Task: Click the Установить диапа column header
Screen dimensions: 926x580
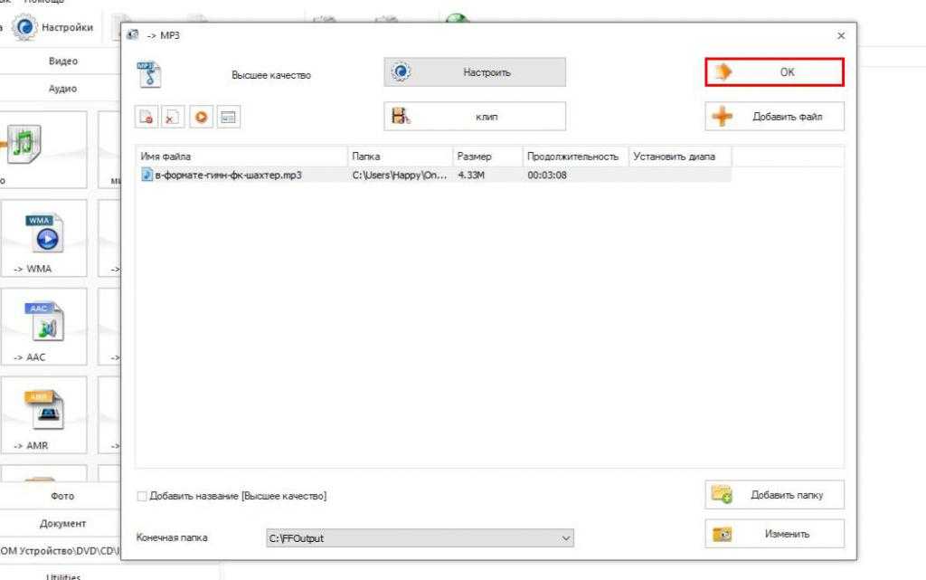Action: [680, 157]
